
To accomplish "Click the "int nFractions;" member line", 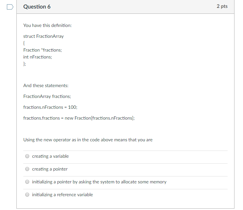I will (x=37, y=57).
